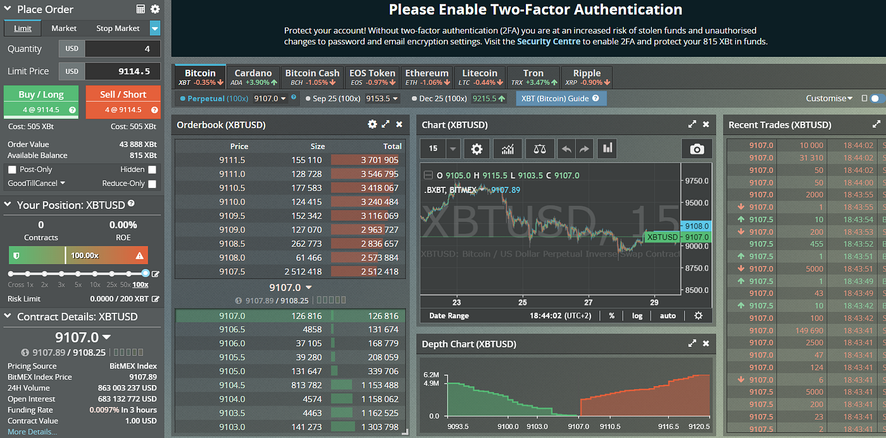886x438 pixels.
Task: Take chart snapshot with camera icon
Action: tap(697, 149)
